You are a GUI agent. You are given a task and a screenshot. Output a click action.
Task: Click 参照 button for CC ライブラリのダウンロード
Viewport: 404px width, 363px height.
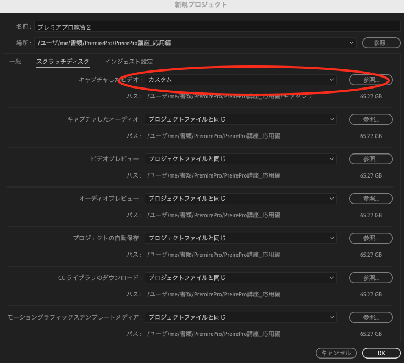pos(371,278)
